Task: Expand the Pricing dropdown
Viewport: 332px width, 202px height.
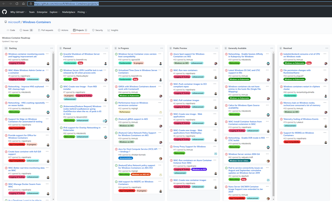Action: tap(82, 12)
